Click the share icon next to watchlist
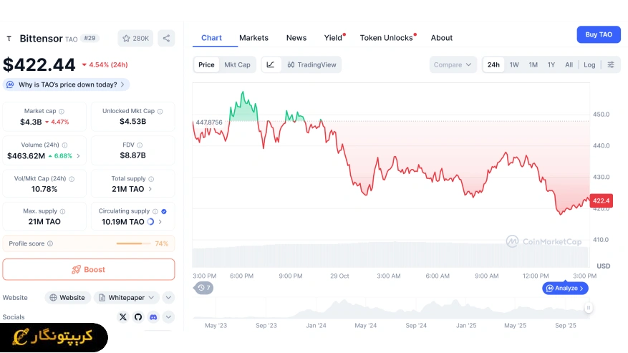This screenshot has height=353, width=628. click(166, 38)
